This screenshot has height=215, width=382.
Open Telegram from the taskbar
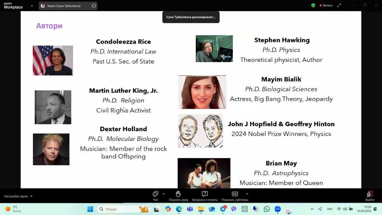point(223,209)
